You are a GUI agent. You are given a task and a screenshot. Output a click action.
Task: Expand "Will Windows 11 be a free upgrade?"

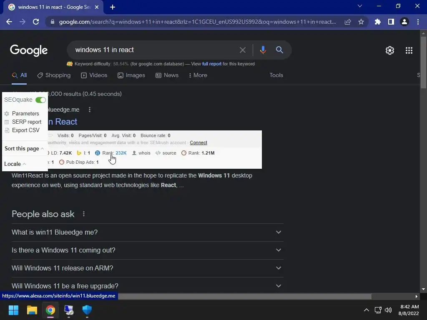coord(147,286)
